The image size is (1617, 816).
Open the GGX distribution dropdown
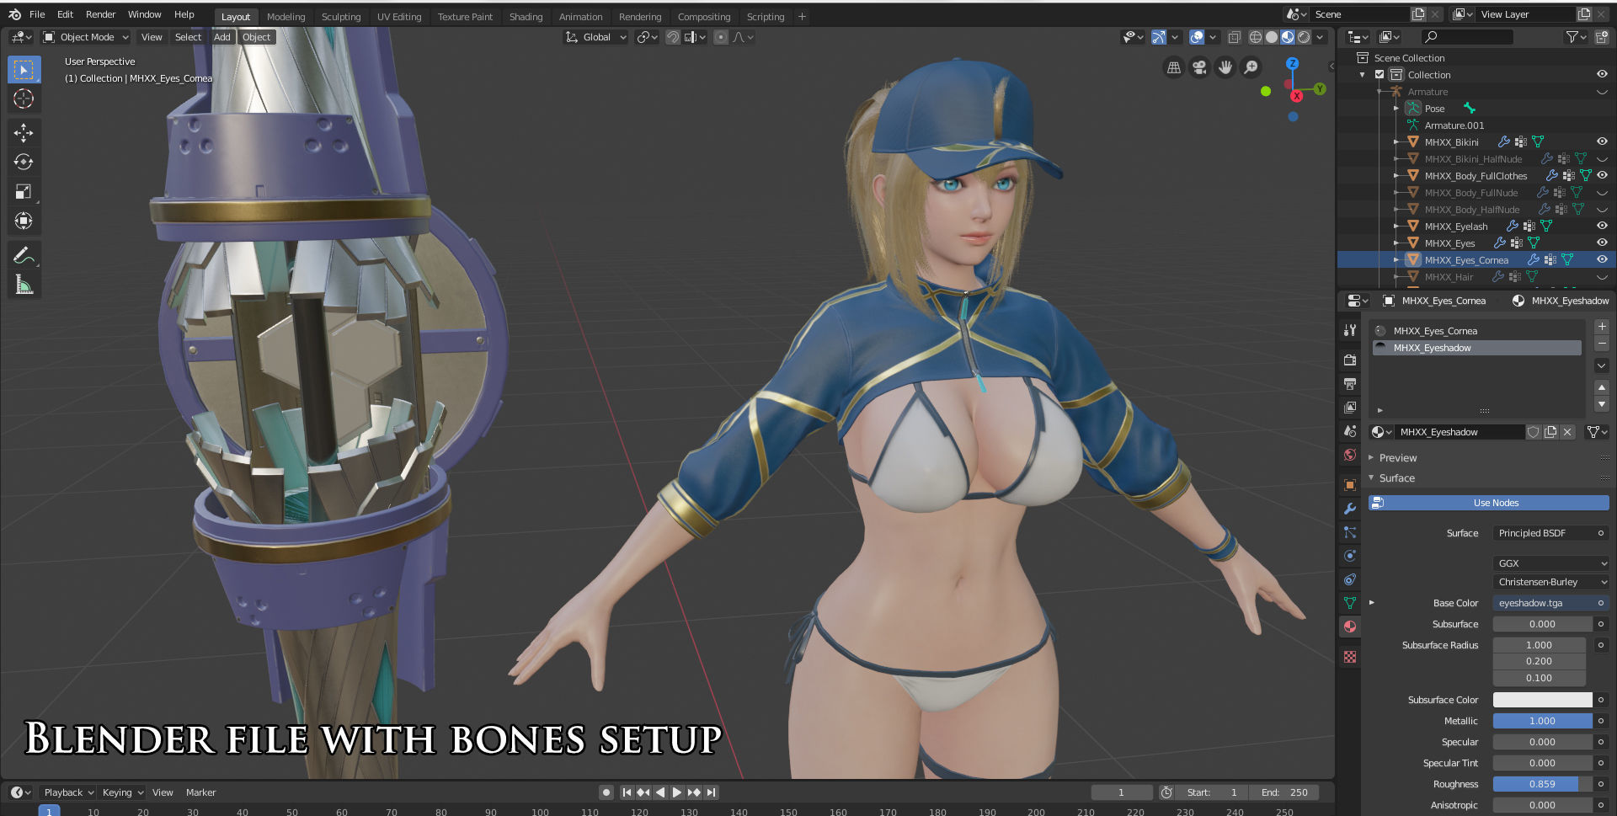point(1551,563)
